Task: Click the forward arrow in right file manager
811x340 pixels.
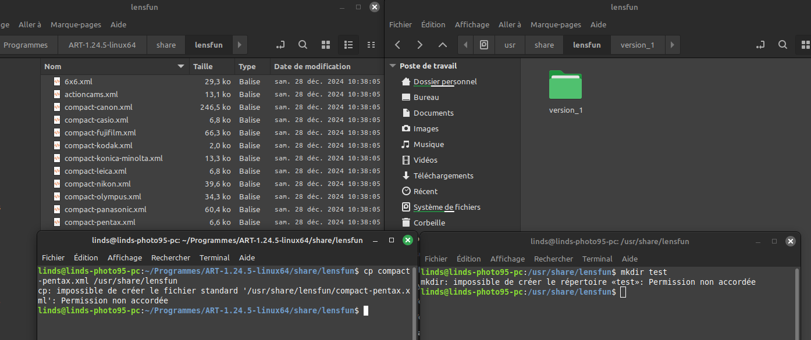Action: (420, 45)
